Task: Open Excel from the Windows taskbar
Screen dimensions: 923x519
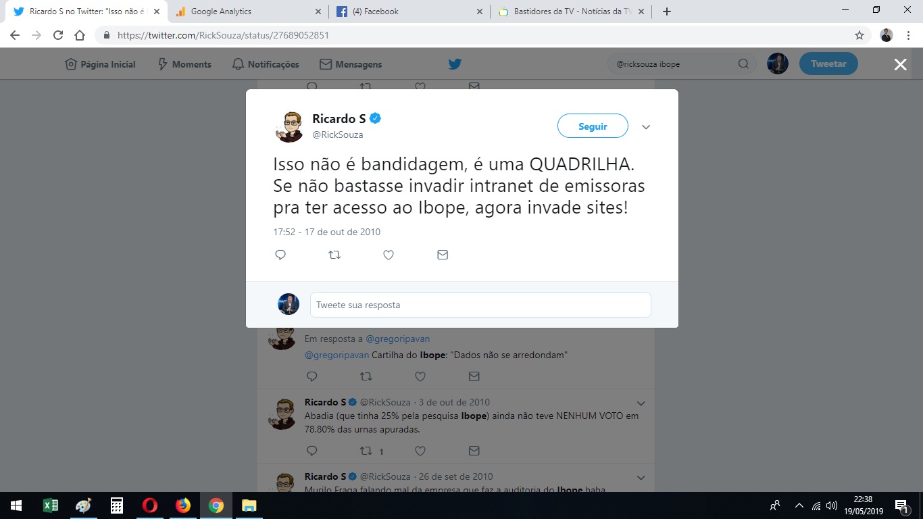Action: click(x=50, y=505)
